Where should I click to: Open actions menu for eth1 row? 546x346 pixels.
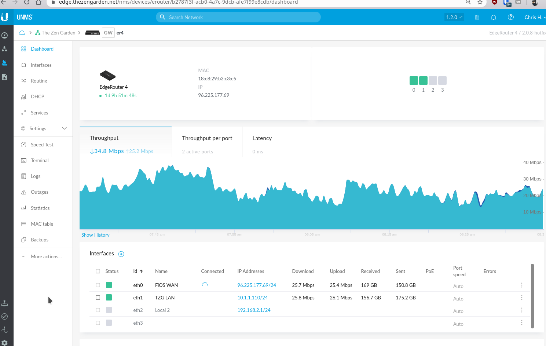pos(522,298)
